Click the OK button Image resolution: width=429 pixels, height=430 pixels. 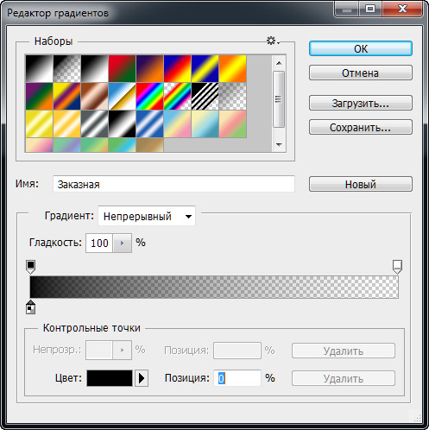click(361, 48)
